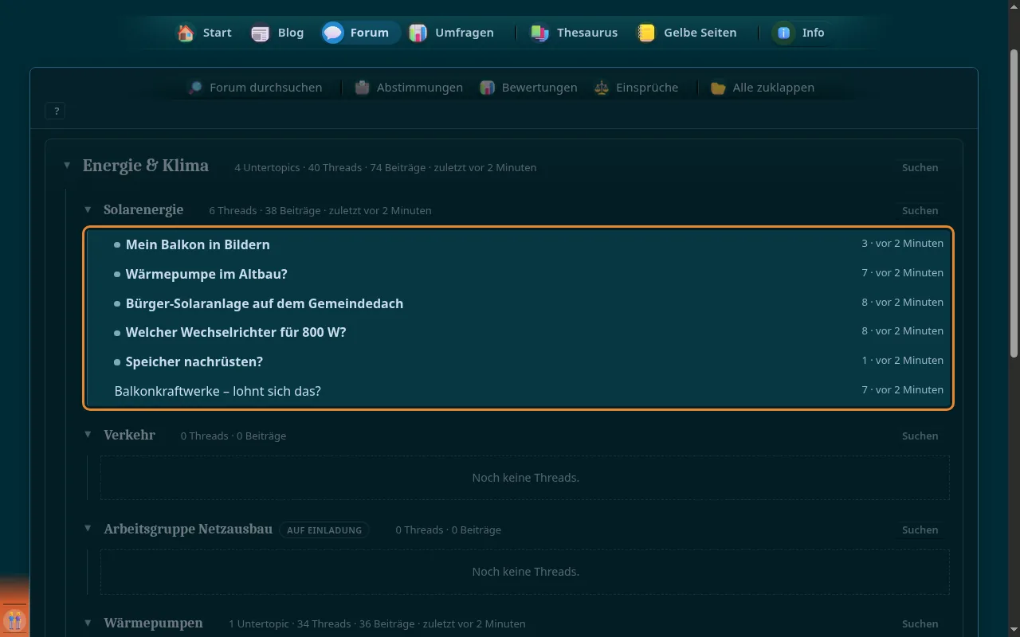Click the Start house icon

(186, 33)
